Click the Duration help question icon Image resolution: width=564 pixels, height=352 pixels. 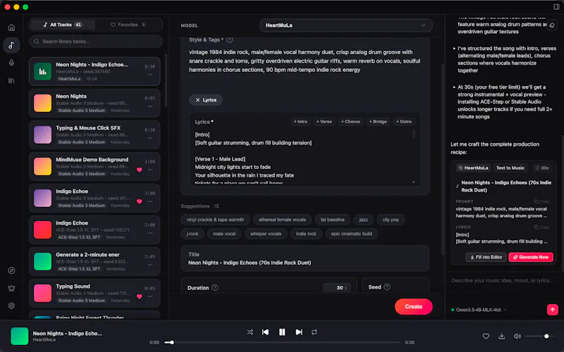click(215, 288)
